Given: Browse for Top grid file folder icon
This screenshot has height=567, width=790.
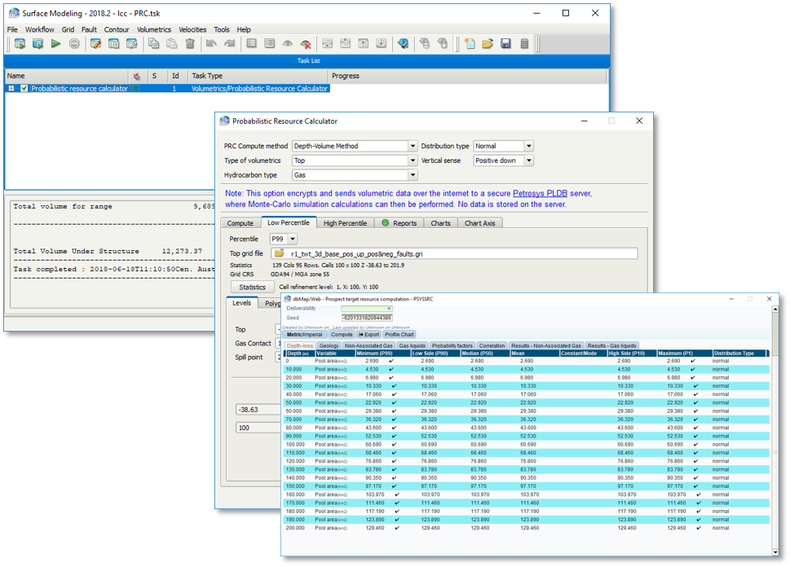Looking at the screenshot, I should click(280, 253).
